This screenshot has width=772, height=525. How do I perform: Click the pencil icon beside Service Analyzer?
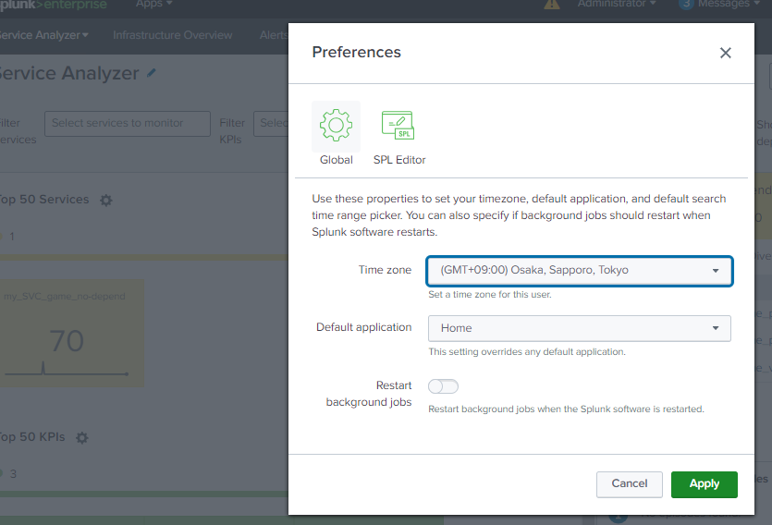click(152, 73)
